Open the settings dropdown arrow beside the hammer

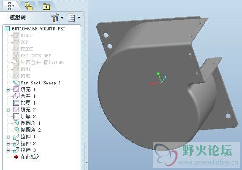click(62, 18)
